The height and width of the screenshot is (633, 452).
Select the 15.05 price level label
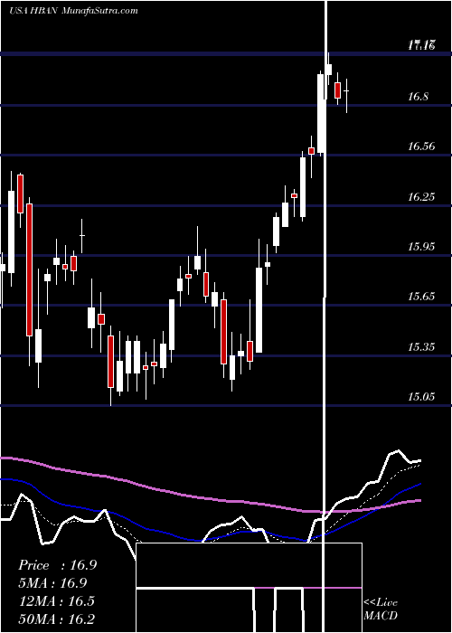coord(421,397)
